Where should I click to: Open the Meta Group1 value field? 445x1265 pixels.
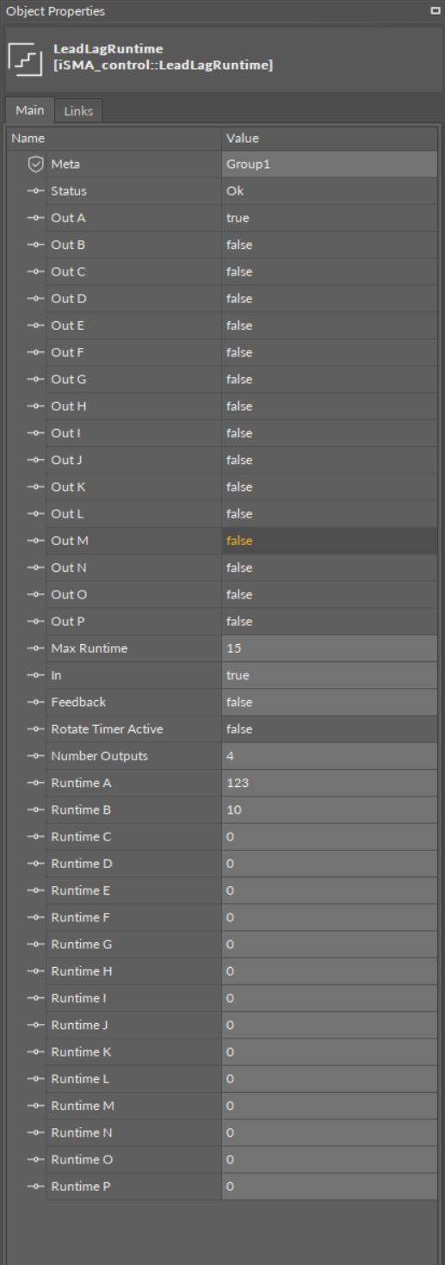329,164
